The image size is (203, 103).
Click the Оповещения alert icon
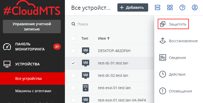(x=162, y=91)
